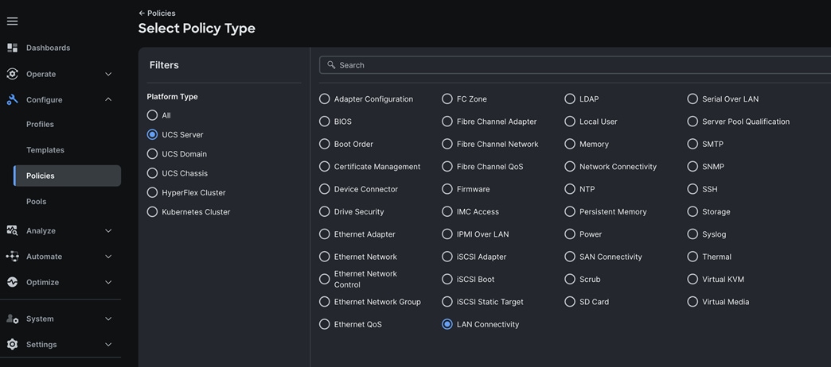The width and height of the screenshot is (831, 367).
Task: Expand the Operate menu chevron
Action: (x=108, y=74)
